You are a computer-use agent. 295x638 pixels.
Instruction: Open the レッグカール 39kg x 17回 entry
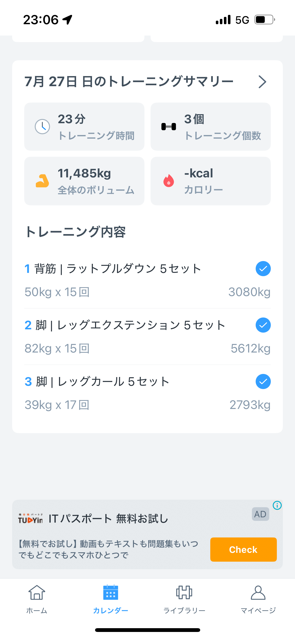coord(57,405)
